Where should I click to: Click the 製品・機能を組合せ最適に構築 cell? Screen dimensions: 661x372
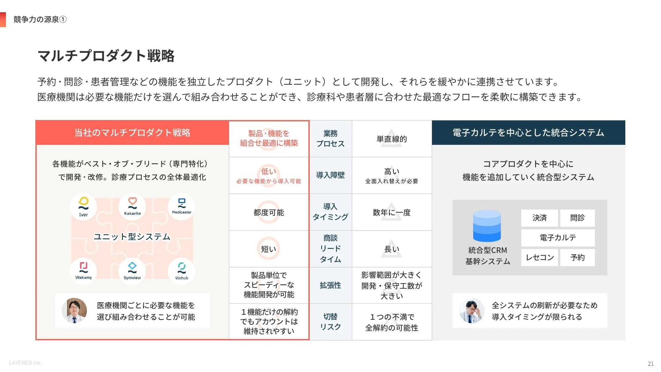[269, 139]
